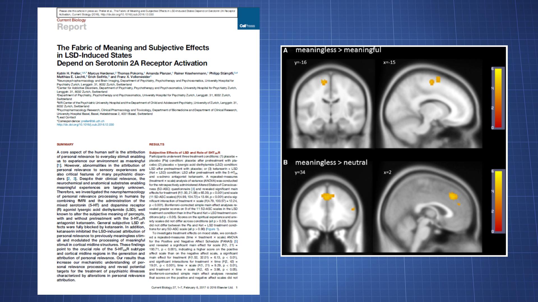
Task: Click 'Subjective Effects of LSD and Role of 5HT2AR' subheading
Action: pos(185,153)
